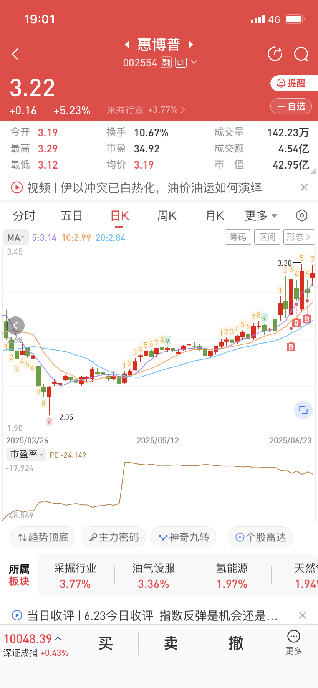Open 采掘行业 sector link in header

tap(146, 110)
